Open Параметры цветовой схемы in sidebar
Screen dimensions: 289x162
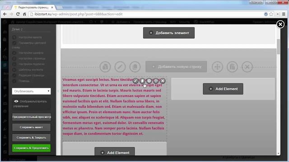tap(29, 45)
